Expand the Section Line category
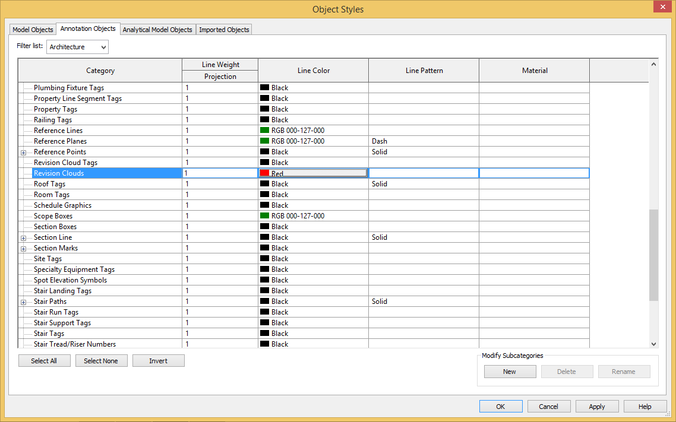Viewport: 676px width, 422px height. 23,238
